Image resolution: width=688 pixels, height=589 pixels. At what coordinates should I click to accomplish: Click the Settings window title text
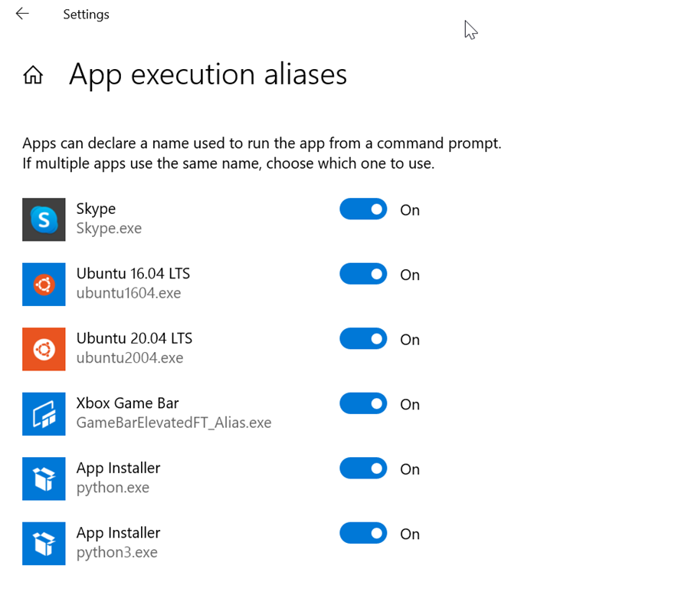pyautogui.click(x=86, y=15)
